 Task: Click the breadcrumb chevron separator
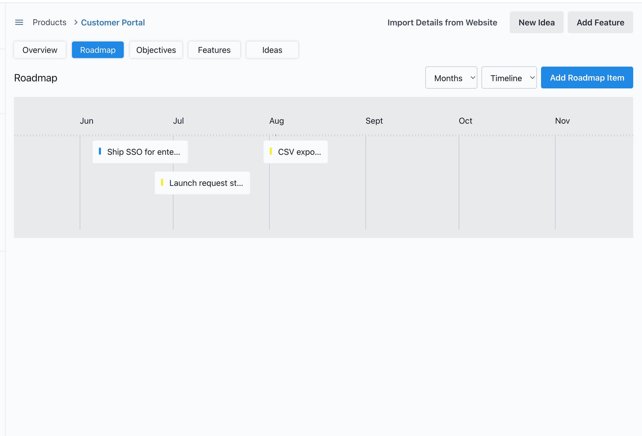76,22
